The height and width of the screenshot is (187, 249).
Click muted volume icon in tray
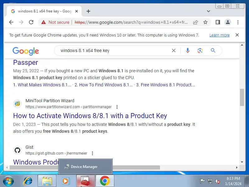coord(217,181)
